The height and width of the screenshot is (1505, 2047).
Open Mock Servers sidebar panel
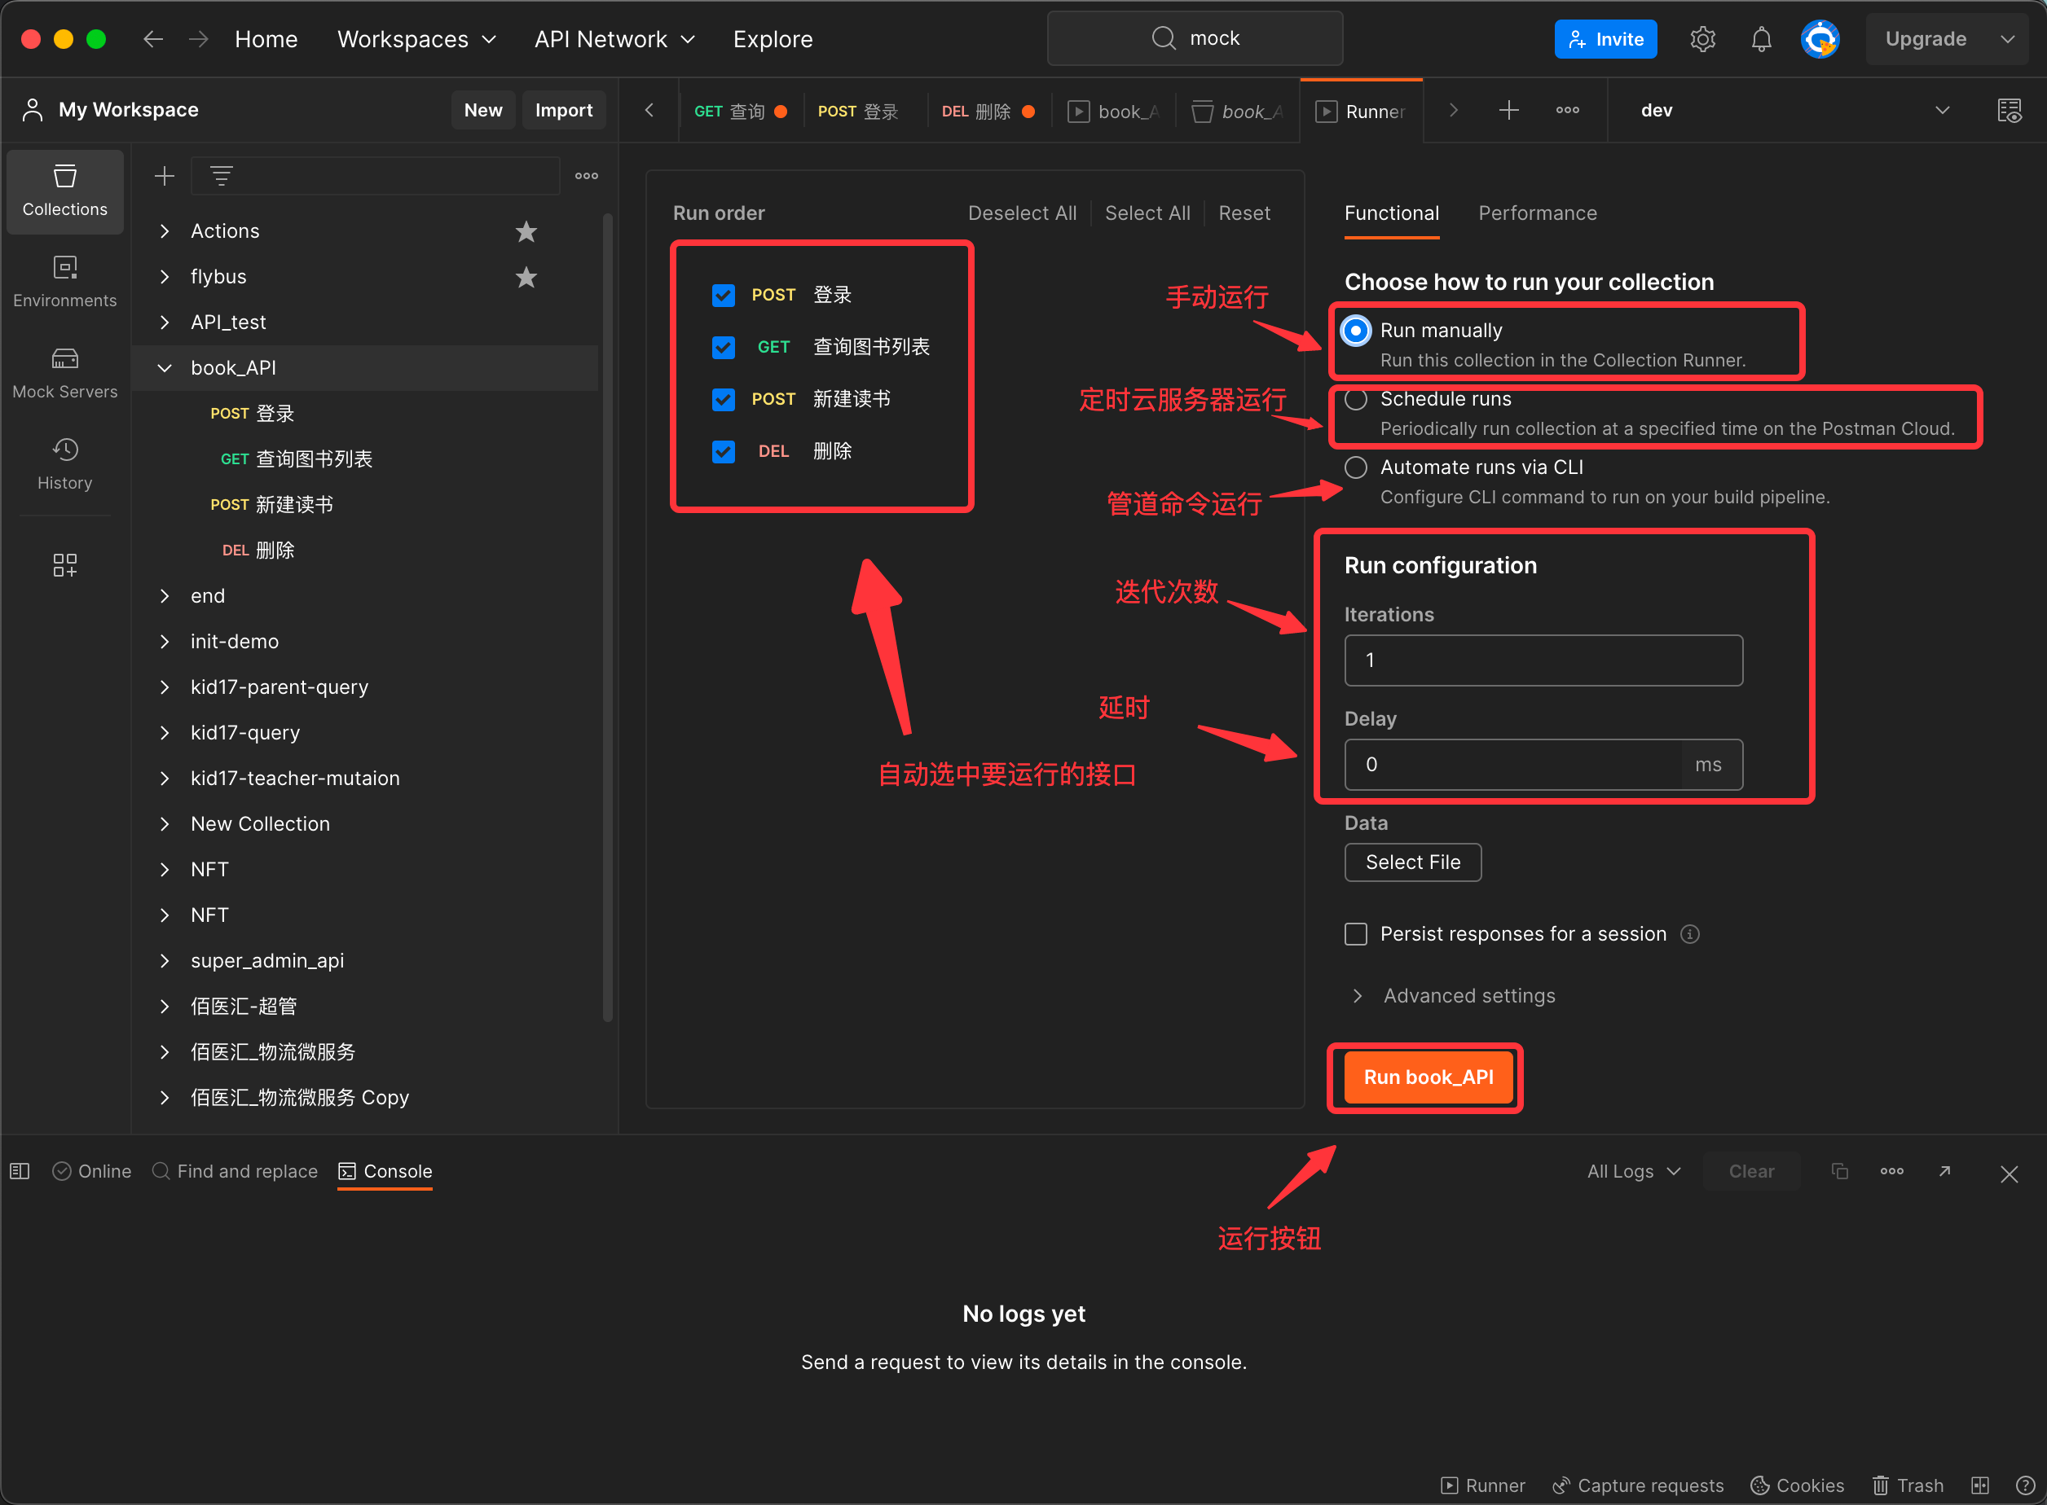click(64, 373)
